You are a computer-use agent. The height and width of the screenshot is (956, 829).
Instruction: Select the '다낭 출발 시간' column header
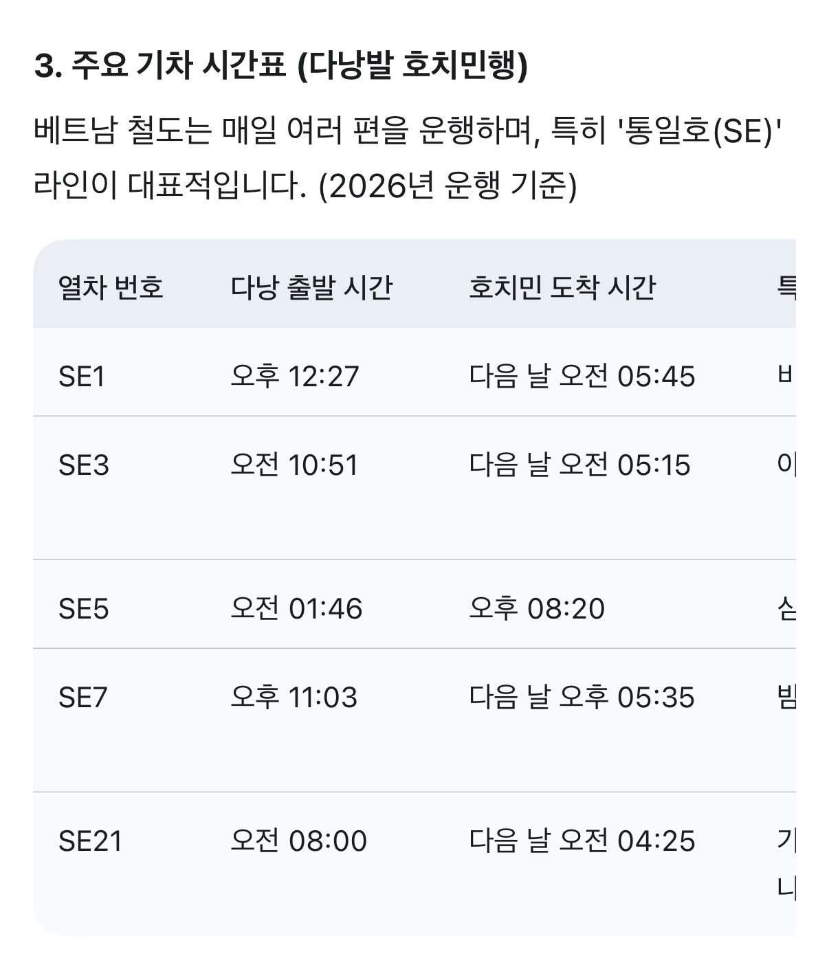click(311, 287)
